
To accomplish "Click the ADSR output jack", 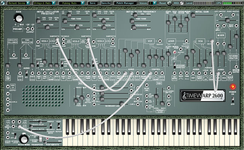I will (186, 41).
